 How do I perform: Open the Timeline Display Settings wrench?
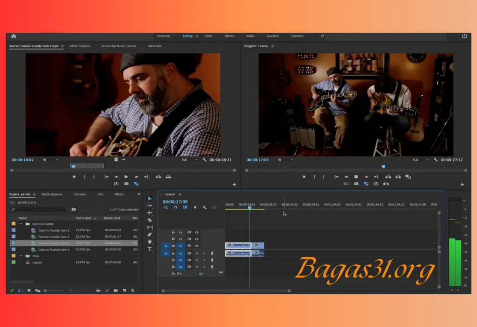(x=204, y=208)
